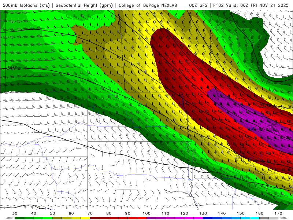Click the 80 value on the legend
This screenshot has width=293, height=220.
click(x=109, y=213)
